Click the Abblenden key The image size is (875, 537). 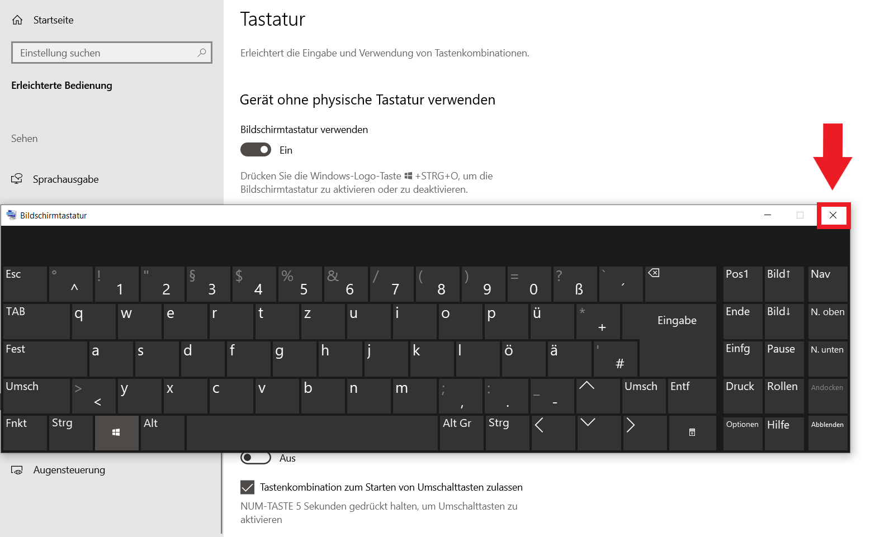click(x=827, y=433)
